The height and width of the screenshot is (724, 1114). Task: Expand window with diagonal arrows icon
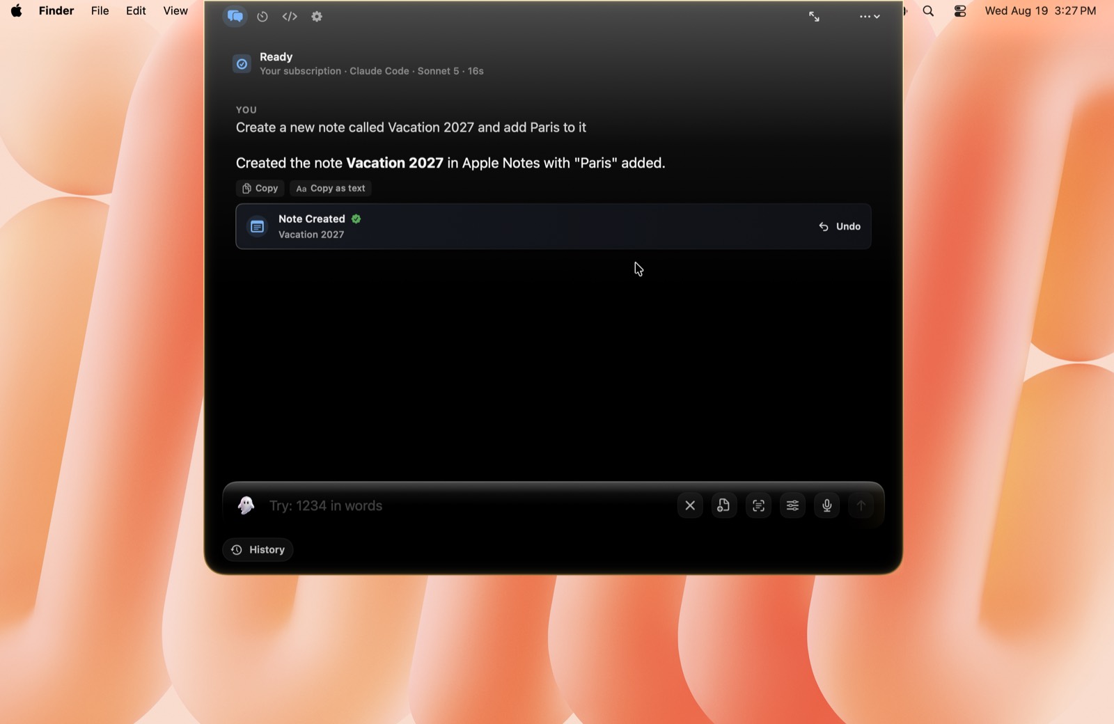point(814,17)
